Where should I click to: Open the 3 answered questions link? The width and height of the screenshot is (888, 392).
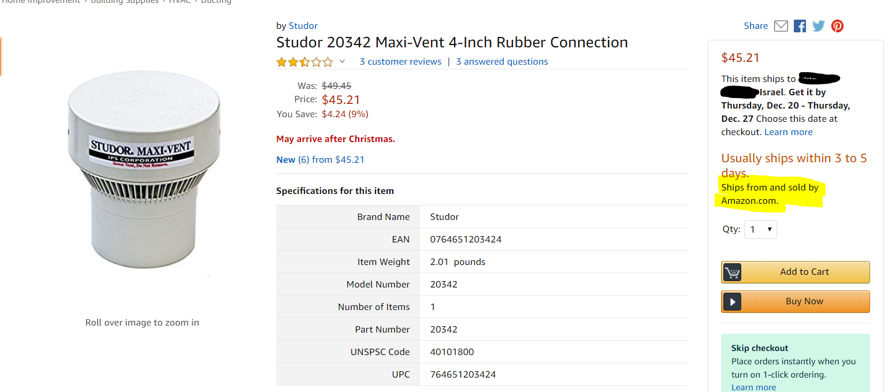501,62
